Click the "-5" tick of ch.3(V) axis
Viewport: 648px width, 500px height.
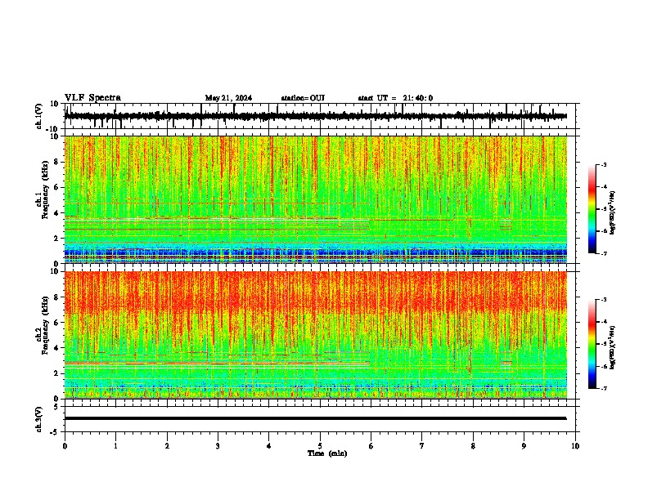(56, 432)
